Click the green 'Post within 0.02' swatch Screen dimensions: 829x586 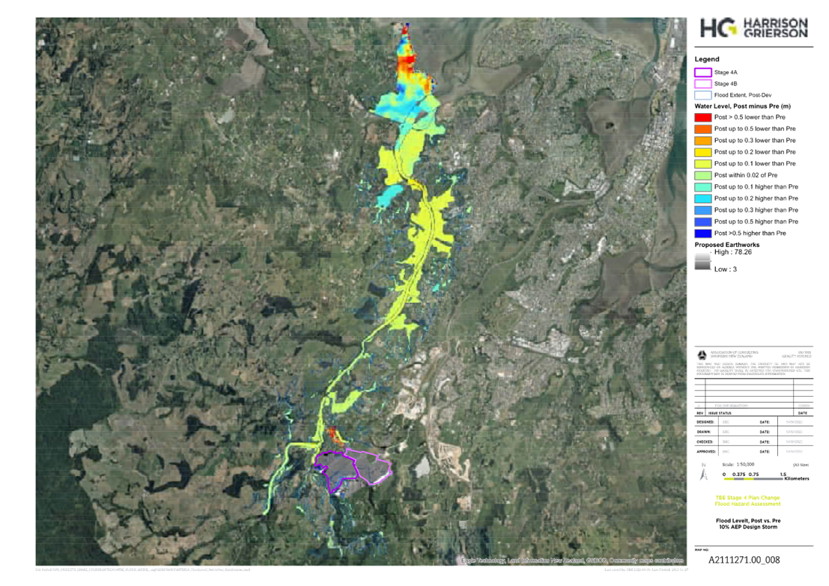pos(703,175)
